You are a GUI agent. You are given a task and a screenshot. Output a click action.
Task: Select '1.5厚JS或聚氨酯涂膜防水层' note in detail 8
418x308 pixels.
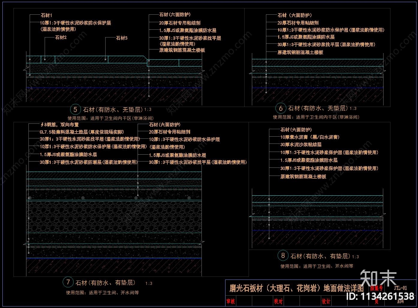[x=309, y=160]
